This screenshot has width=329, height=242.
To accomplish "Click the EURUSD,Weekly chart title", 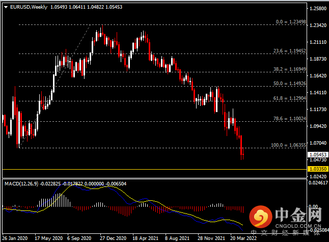I will coord(28,7).
